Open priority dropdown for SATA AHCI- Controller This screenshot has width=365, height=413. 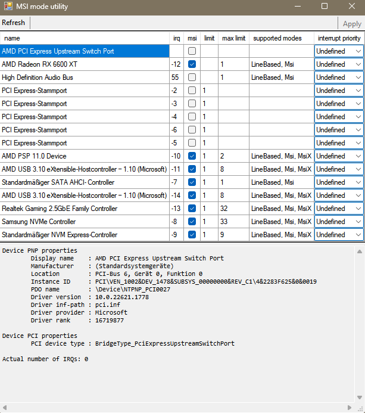coord(339,182)
